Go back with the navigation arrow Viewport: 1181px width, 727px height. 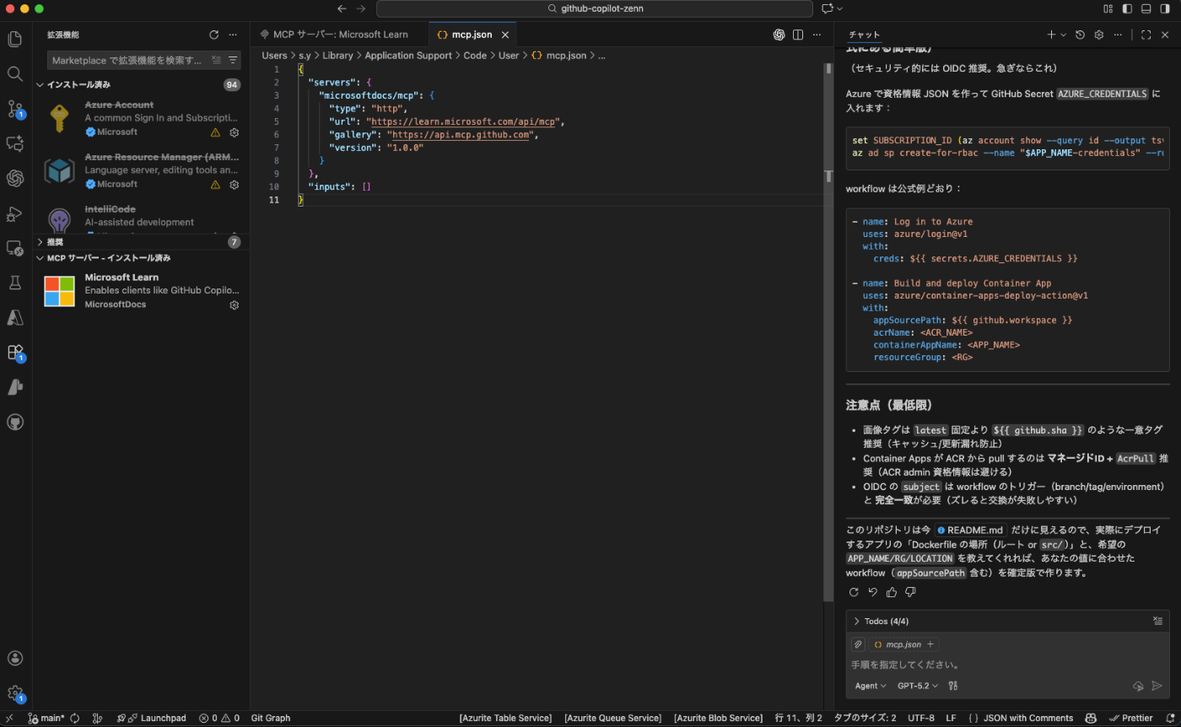tap(342, 8)
